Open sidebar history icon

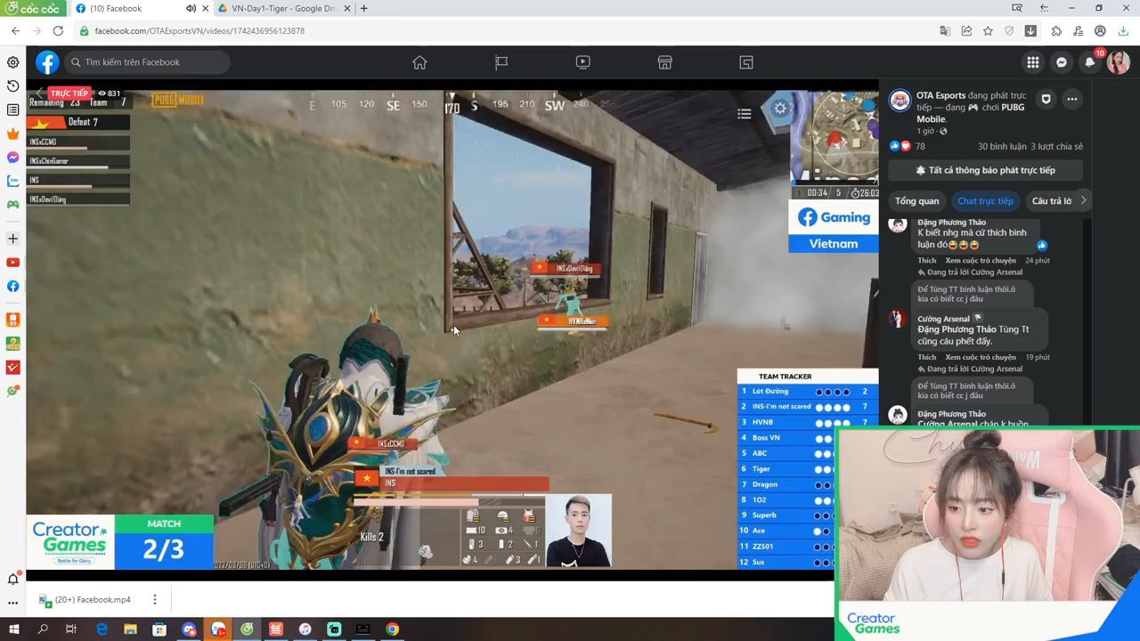point(12,86)
